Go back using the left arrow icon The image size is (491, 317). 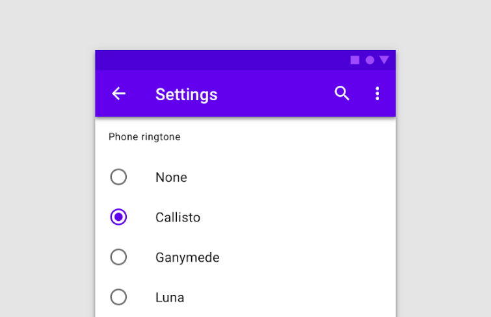(x=118, y=94)
